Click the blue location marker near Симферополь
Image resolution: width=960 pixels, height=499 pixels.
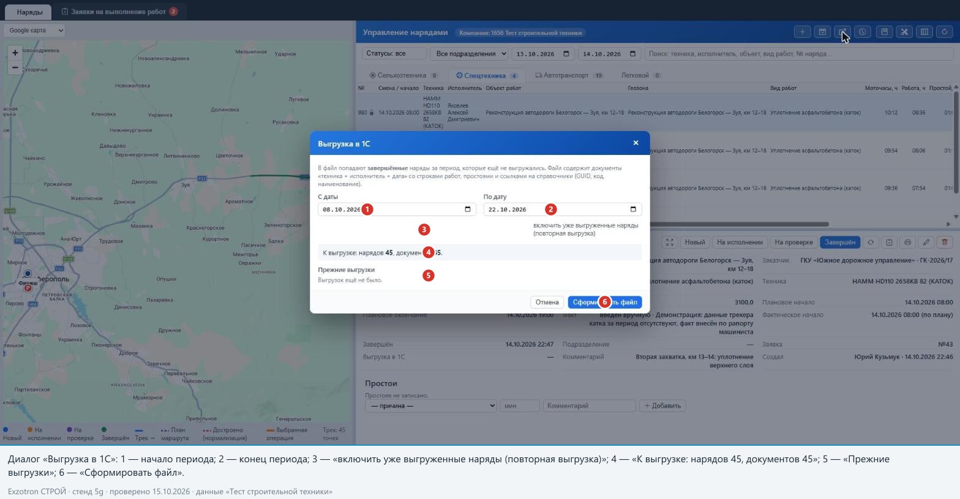[x=28, y=274]
